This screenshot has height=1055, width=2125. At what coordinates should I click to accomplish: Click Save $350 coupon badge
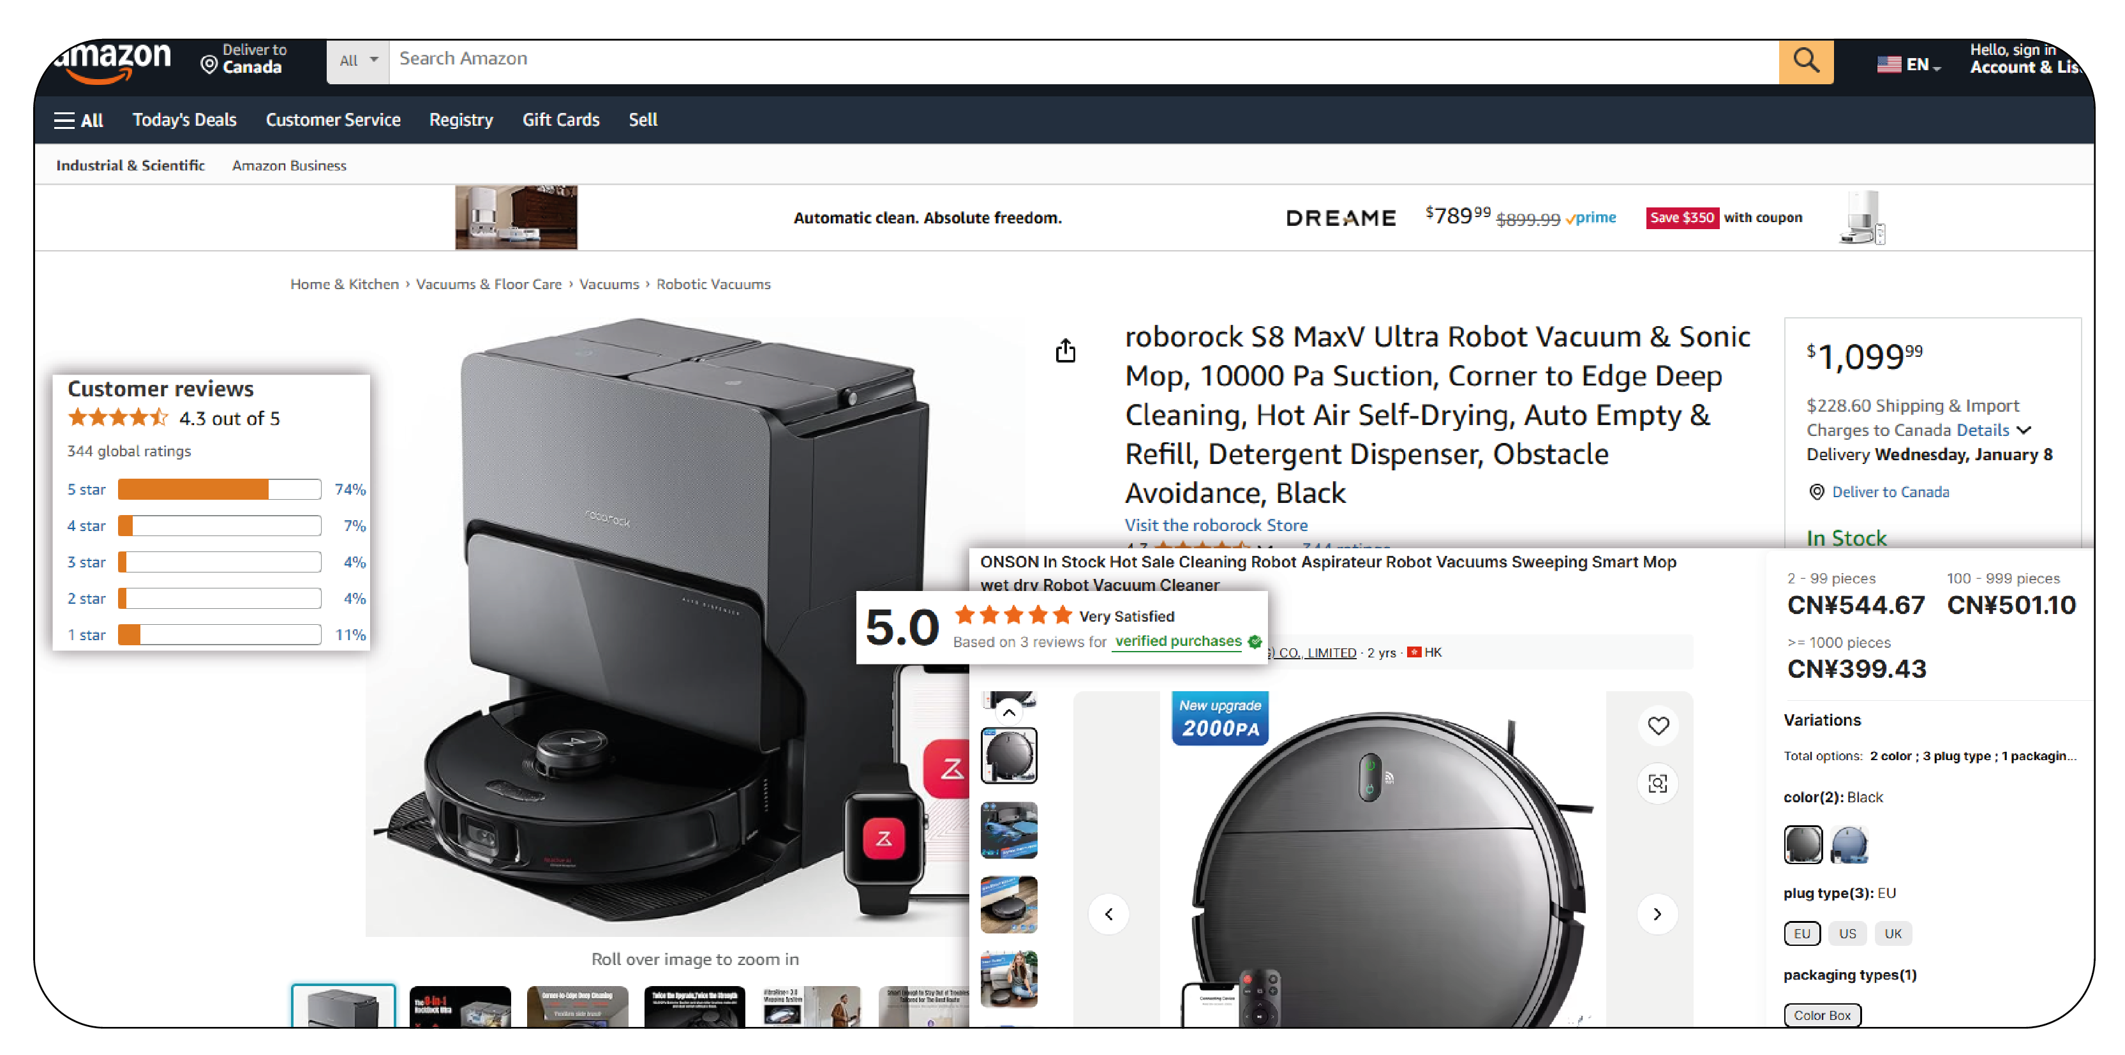1682,218
